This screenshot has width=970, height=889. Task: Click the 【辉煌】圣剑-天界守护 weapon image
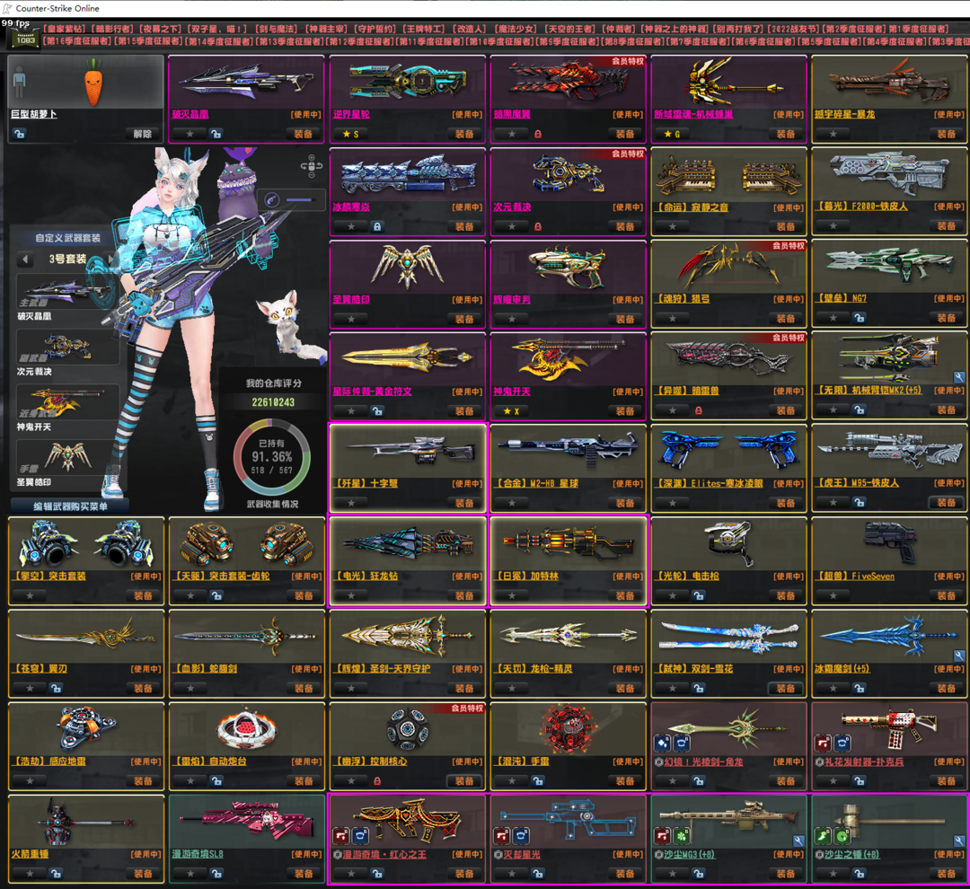click(407, 636)
